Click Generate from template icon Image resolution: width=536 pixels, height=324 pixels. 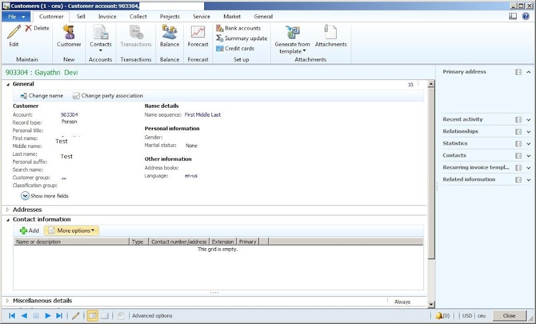pyautogui.click(x=292, y=32)
